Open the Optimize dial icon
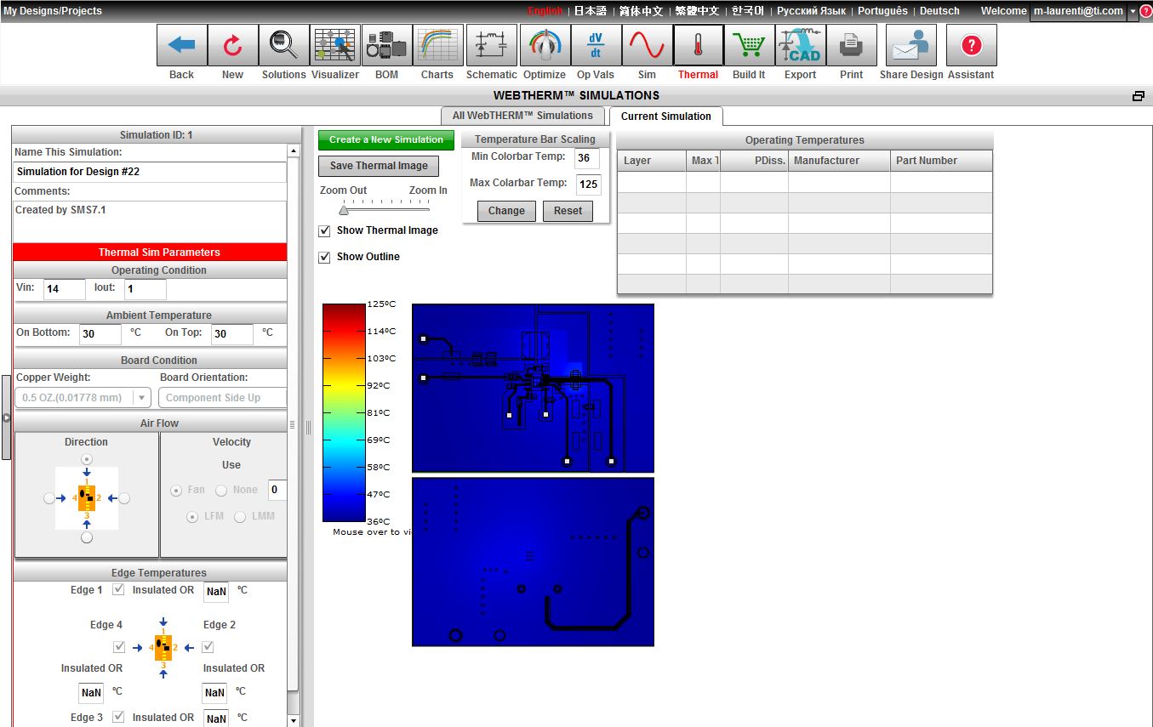 (x=545, y=45)
